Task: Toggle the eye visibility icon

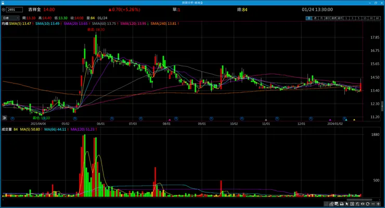Action: 363,204
